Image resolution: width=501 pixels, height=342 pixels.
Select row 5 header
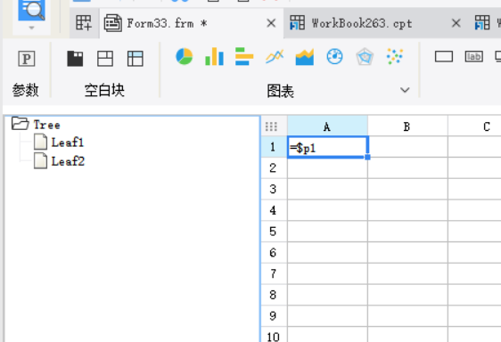pos(274,232)
